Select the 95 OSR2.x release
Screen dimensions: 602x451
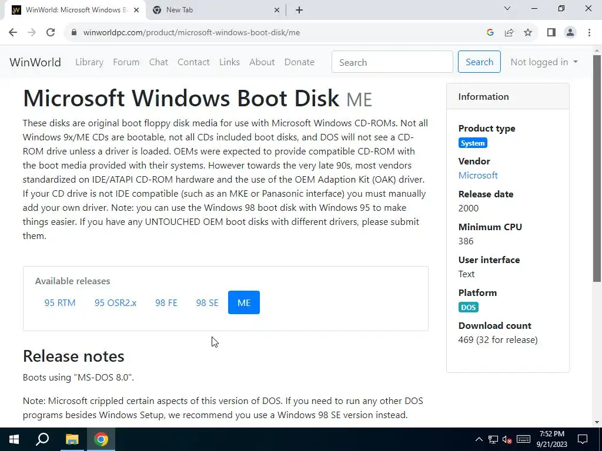[x=116, y=302]
